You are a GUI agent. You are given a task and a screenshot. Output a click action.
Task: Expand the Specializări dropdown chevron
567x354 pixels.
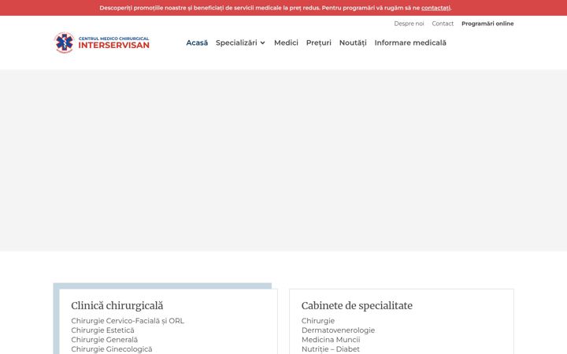(262, 43)
